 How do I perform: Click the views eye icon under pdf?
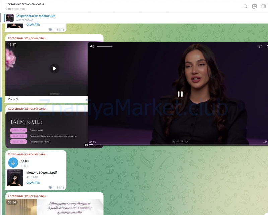pyautogui.click(x=50, y=188)
